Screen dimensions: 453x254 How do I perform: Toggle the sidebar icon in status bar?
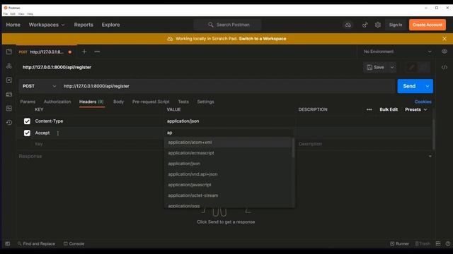coord(8,243)
